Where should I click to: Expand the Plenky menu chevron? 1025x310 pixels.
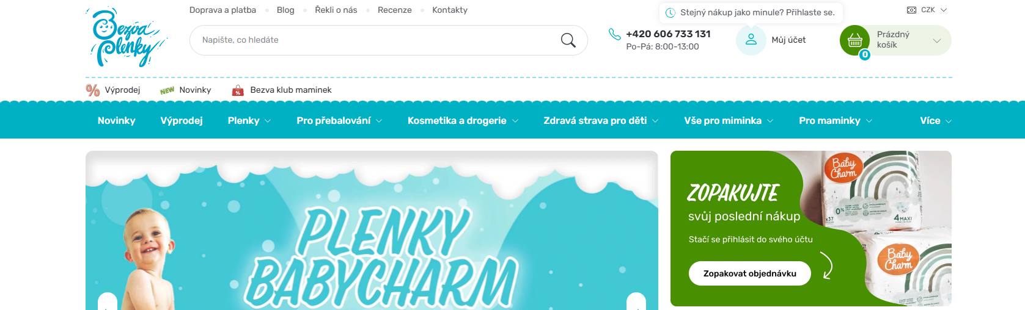tap(268, 121)
